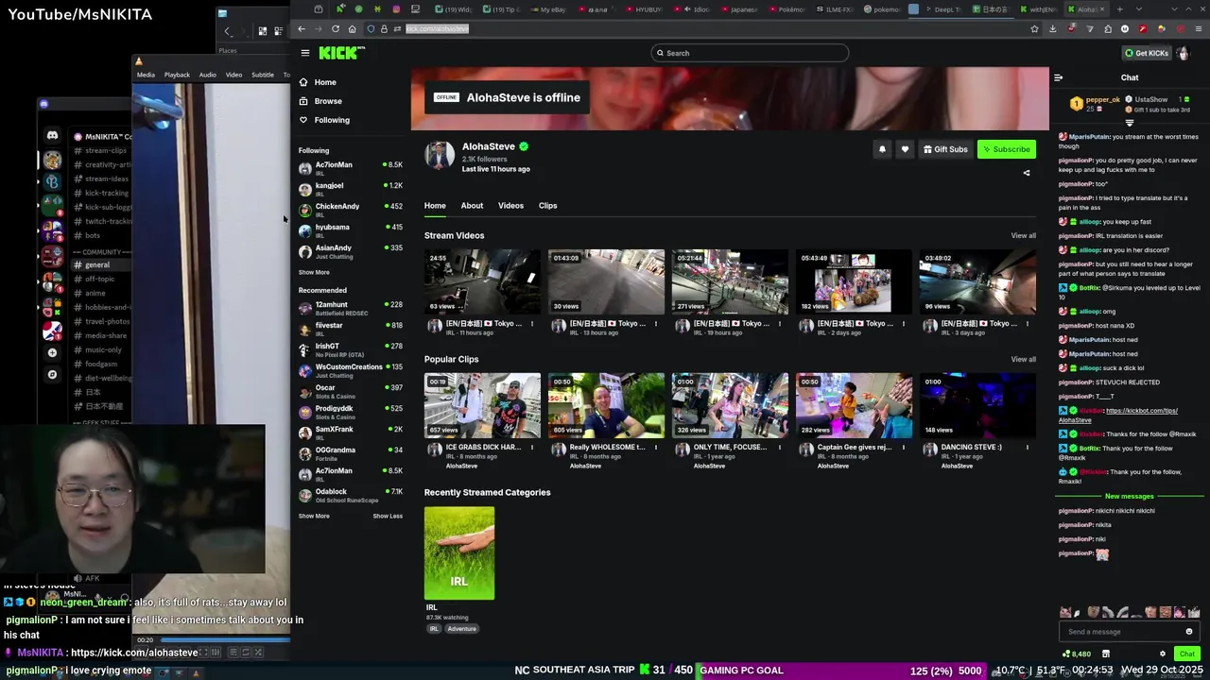Open the VLC Video menu
Viewport: 1210px width, 680px height.
click(x=233, y=75)
